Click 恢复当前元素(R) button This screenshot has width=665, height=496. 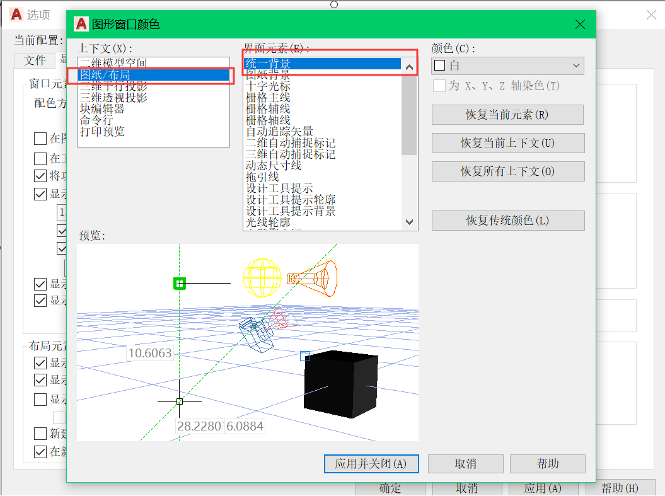coord(507,115)
